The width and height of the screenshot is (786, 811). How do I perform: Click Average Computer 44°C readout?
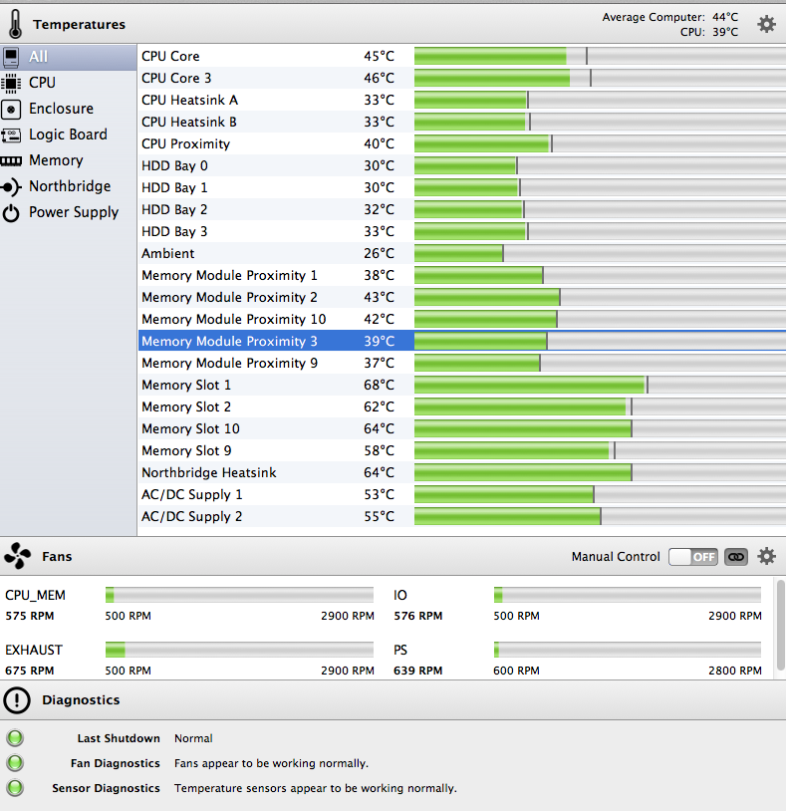[670, 17]
